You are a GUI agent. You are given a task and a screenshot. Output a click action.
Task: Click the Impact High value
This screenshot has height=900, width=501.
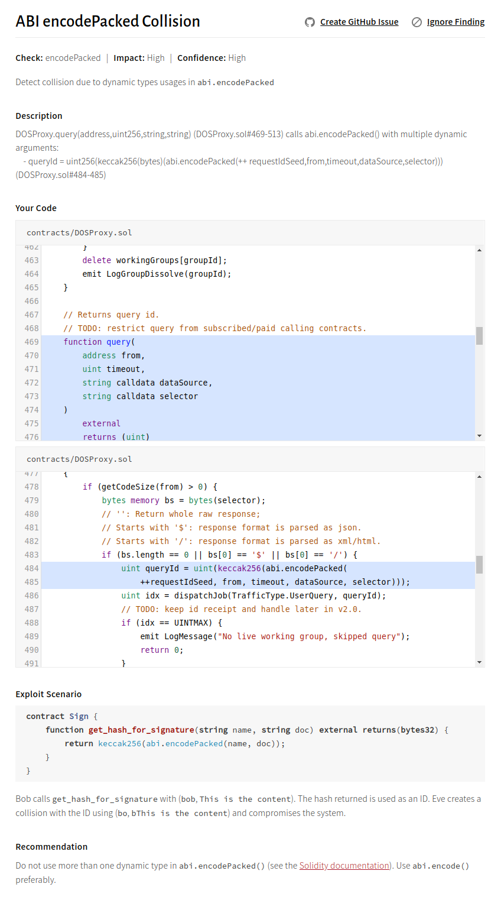point(156,58)
